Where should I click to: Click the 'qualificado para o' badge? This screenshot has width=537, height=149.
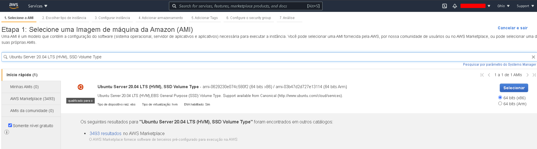80,101
